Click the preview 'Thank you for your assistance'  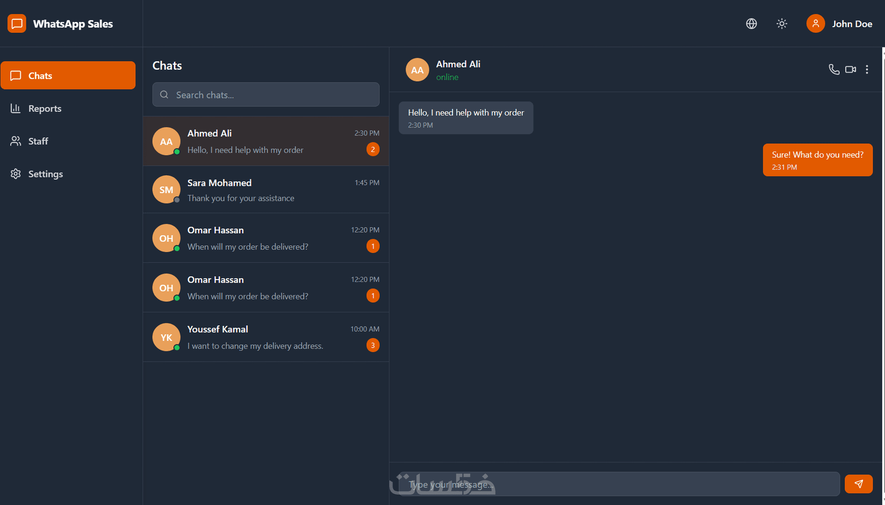[x=241, y=198]
